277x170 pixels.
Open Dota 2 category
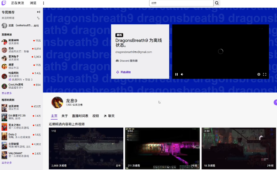(21, 136)
